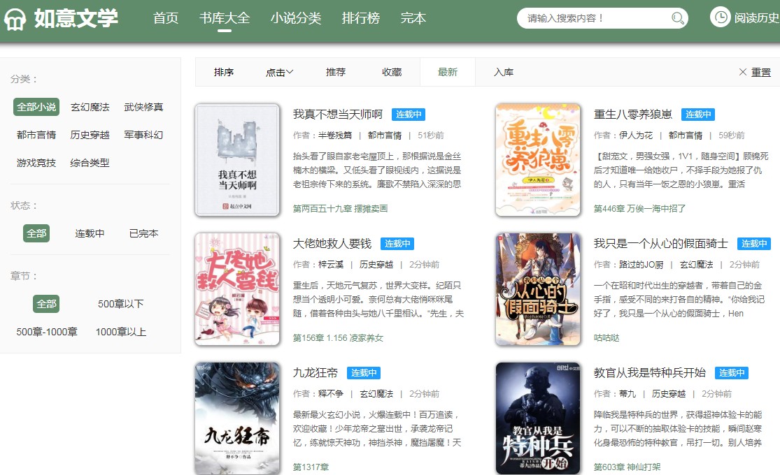Click author name 梓云溪
780x475 pixels.
[x=331, y=264]
